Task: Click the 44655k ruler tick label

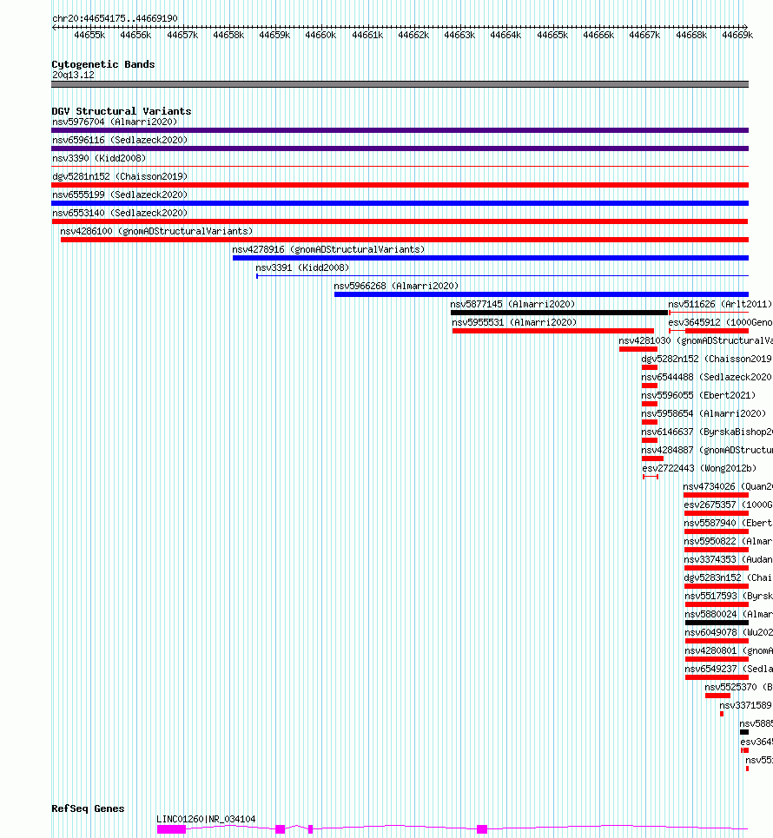Action: pyautogui.click(x=89, y=36)
